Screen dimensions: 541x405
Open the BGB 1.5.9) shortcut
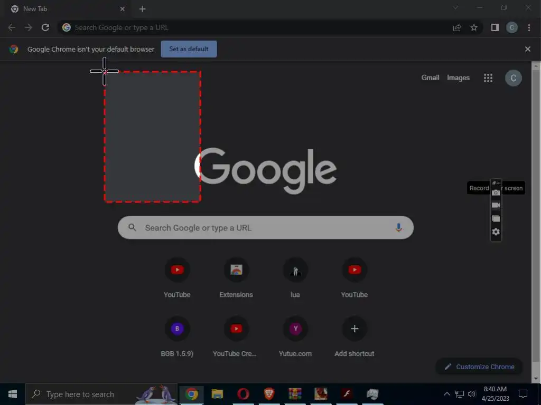pos(177,337)
